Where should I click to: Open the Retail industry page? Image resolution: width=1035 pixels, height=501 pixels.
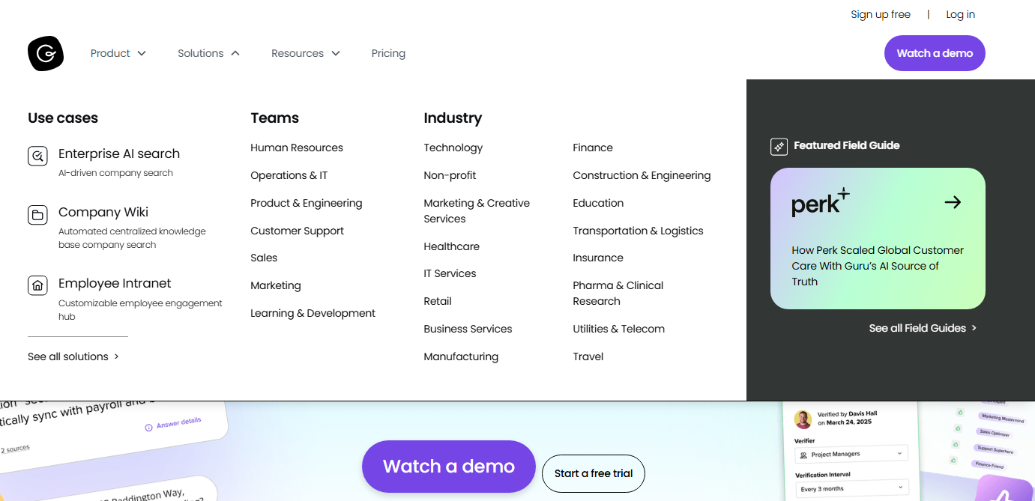point(438,301)
